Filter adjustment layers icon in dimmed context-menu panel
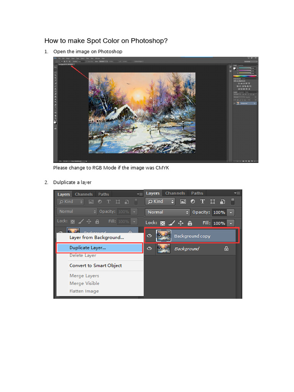The height and width of the screenshot is (392, 294). click(x=100, y=201)
